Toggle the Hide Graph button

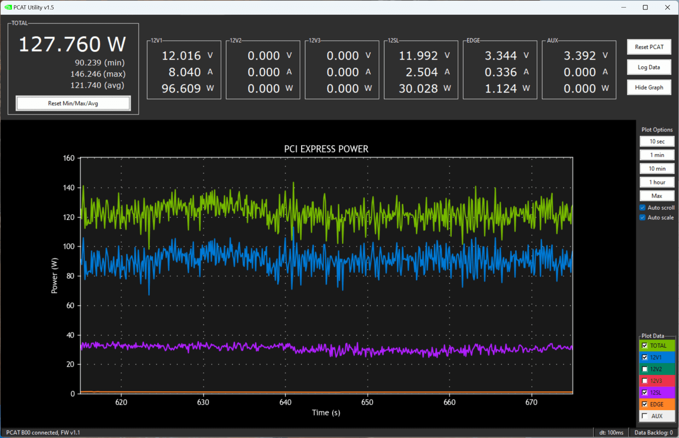648,88
